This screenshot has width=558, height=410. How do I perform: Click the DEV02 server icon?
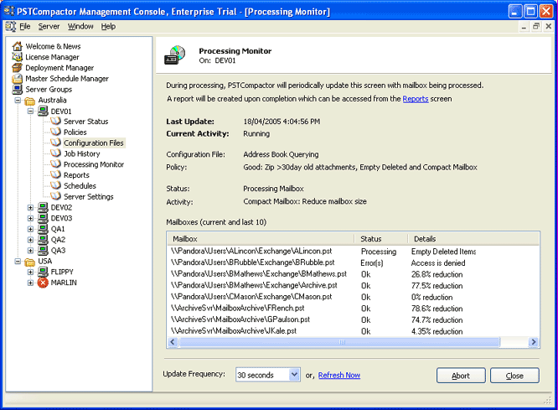(x=43, y=207)
